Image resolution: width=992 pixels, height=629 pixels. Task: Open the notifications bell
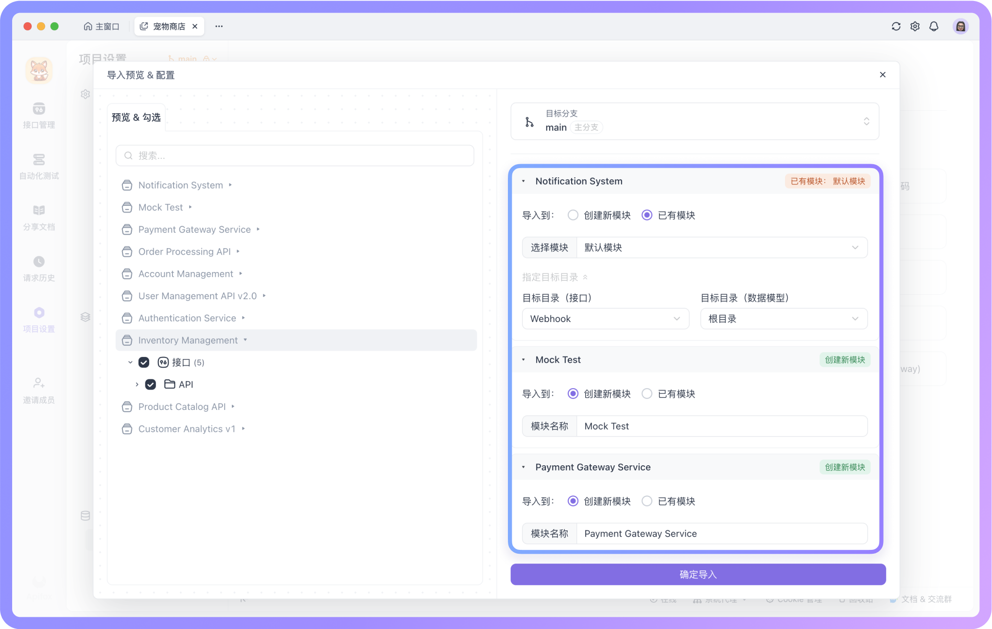point(934,26)
